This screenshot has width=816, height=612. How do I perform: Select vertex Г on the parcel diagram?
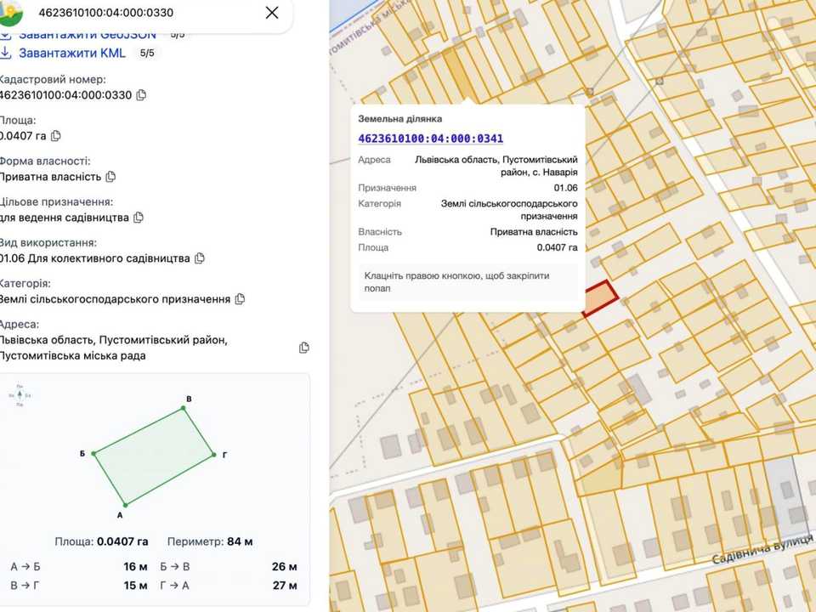coord(214,455)
